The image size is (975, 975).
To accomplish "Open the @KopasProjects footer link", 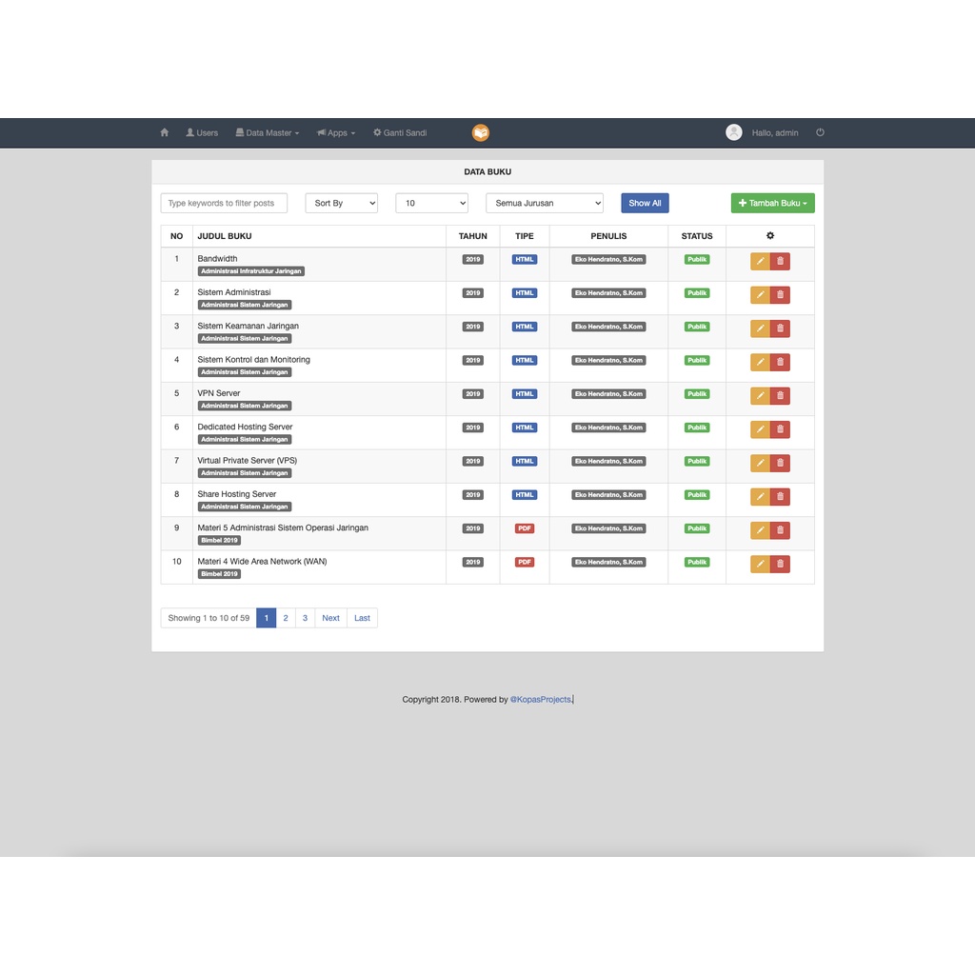I will (541, 700).
